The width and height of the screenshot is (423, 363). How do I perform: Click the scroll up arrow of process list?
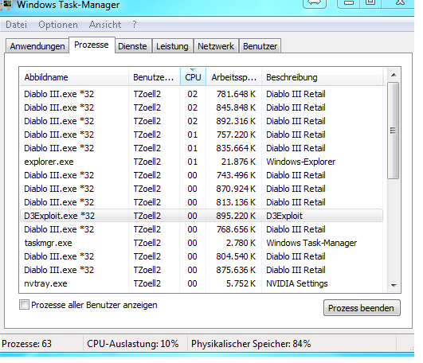394,75
